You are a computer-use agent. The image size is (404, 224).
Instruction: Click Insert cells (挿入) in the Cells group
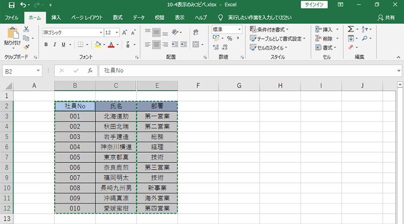pos(324,29)
